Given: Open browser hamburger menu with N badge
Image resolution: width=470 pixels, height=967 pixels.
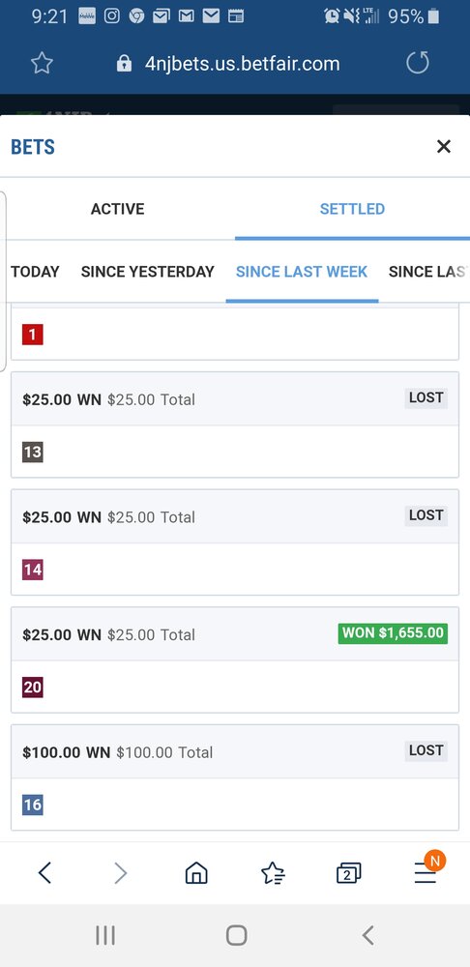Looking at the screenshot, I should pos(426,871).
